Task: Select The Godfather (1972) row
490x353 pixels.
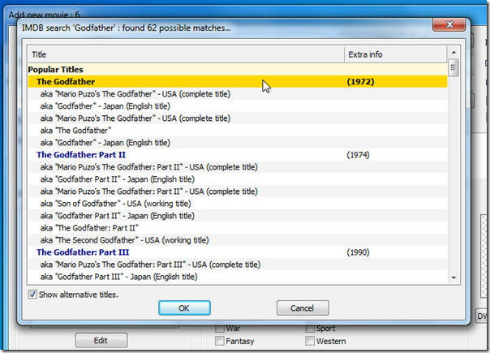Action: 238,82
